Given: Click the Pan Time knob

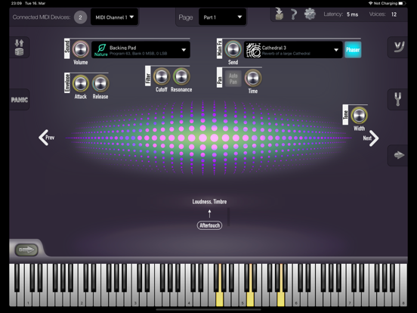Looking at the screenshot, I should coord(253,78).
